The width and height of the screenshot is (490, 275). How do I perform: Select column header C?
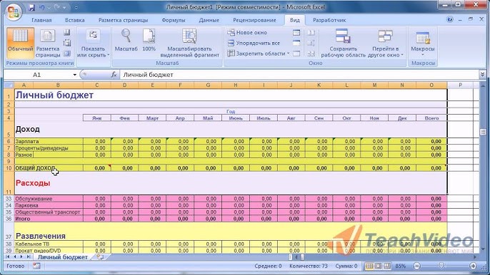coord(97,85)
